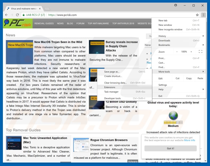The width and height of the screenshot is (210, 166).
Task: Click the Medium activity level meter
Action: tap(173, 122)
